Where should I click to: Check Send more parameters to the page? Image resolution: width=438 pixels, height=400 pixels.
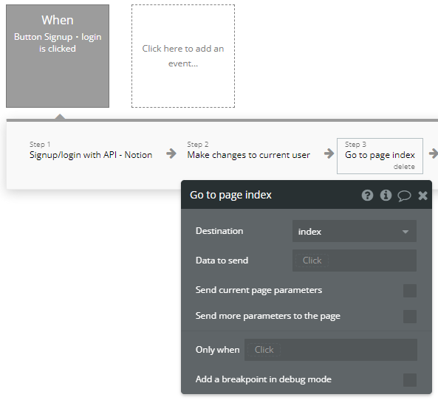(x=410, y=317)
